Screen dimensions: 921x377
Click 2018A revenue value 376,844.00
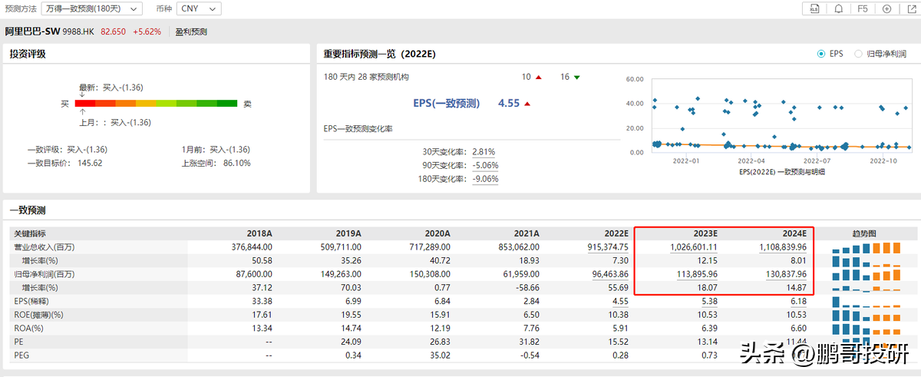tap(250, 247)
